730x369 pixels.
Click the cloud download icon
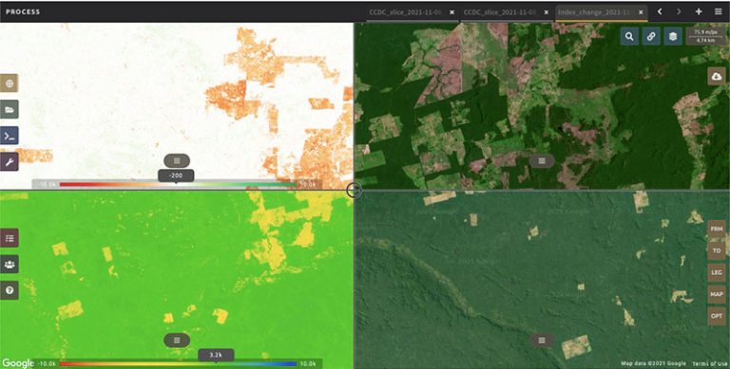click(x=717, y=76)
